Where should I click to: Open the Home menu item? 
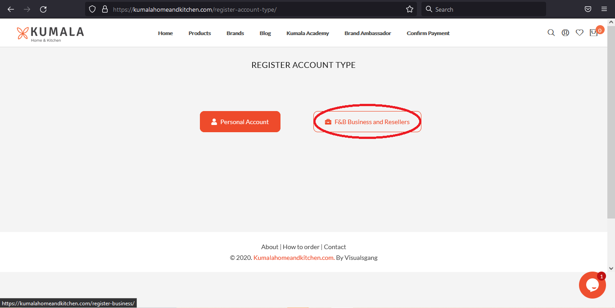point(165,33)
